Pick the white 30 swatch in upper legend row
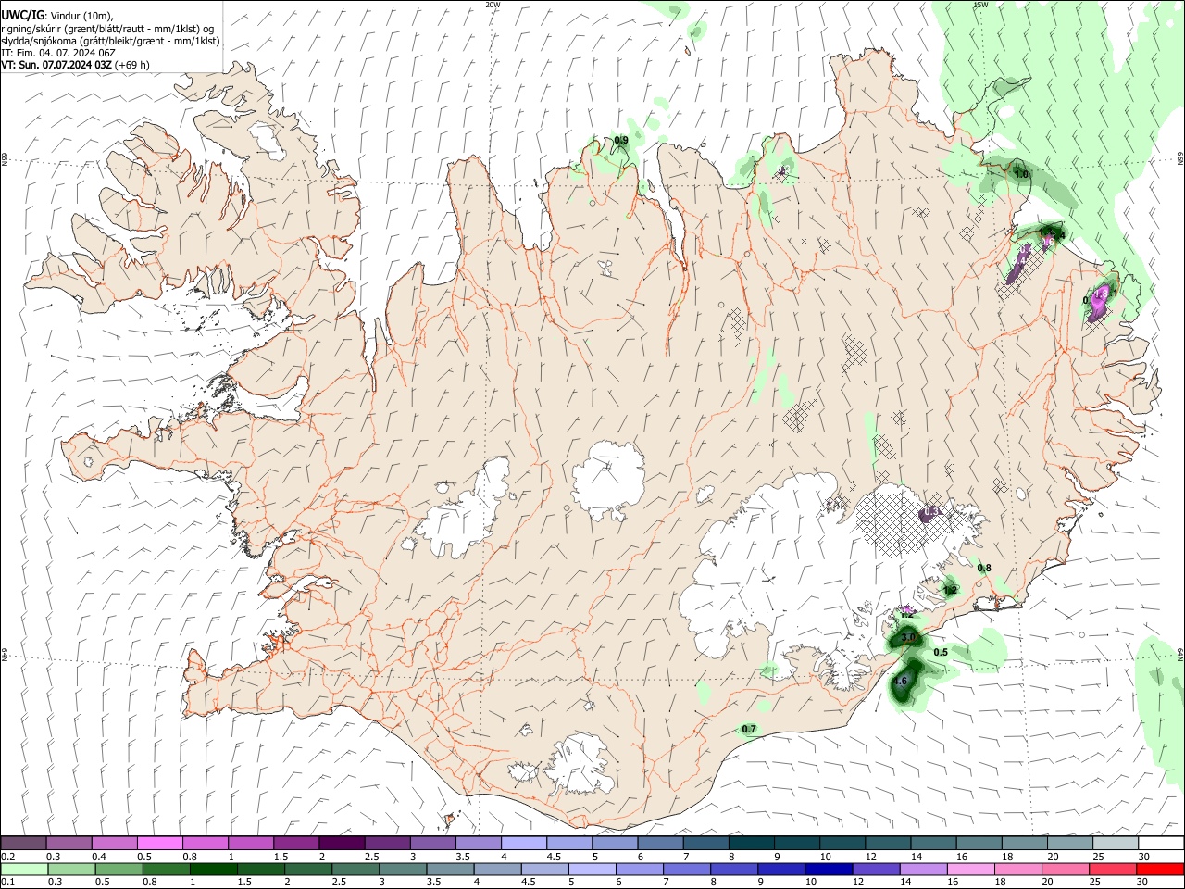The width and height of the screenshot is (1185, 889). coord(1161,844)
